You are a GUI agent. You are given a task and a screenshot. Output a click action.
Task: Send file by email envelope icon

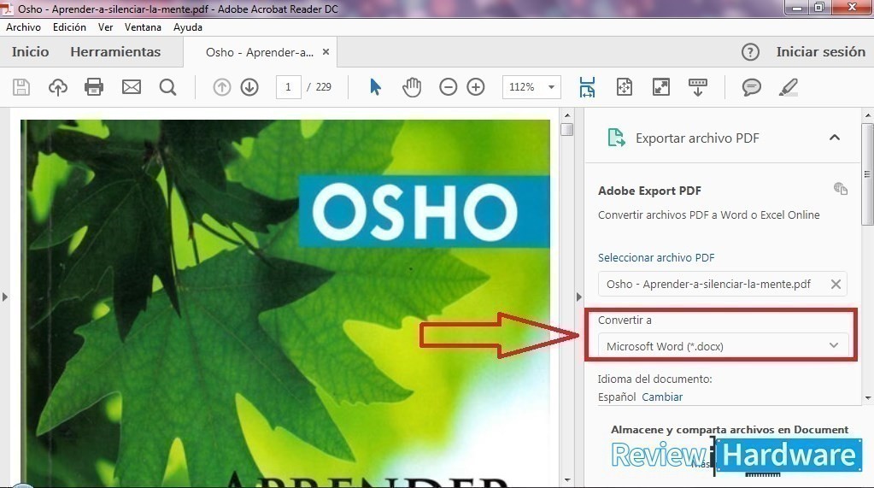132,87
